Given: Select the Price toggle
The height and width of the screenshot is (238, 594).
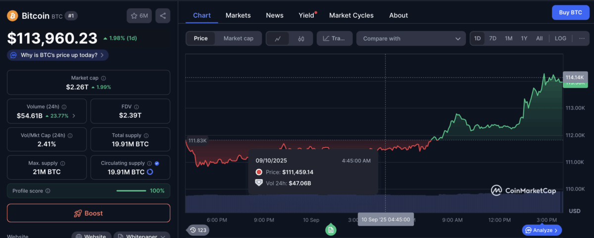Looking at the screenshot, I should 201,39.
